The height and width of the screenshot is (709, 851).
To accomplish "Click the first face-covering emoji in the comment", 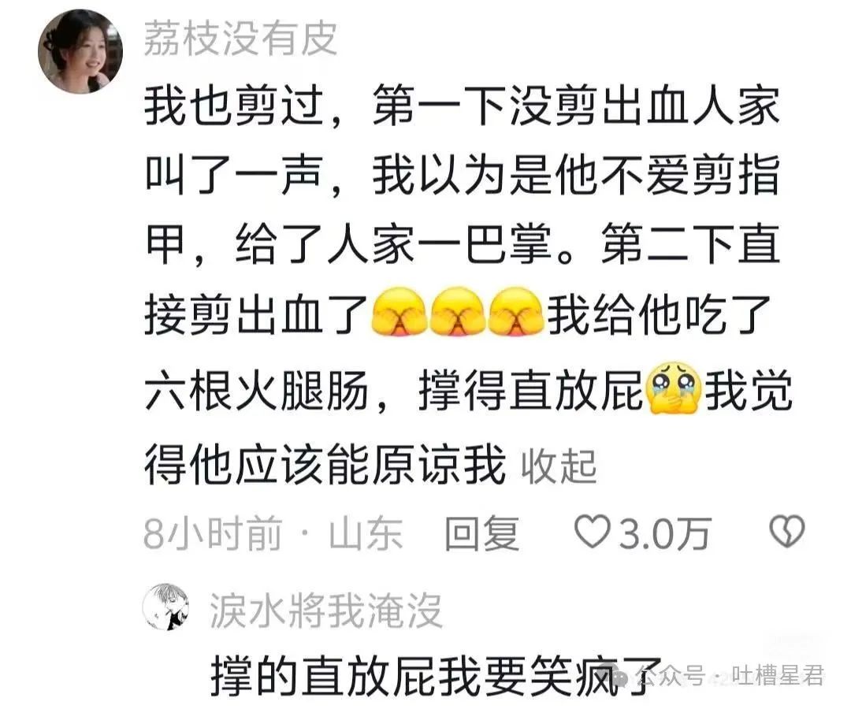I will (x=399, y=311).
